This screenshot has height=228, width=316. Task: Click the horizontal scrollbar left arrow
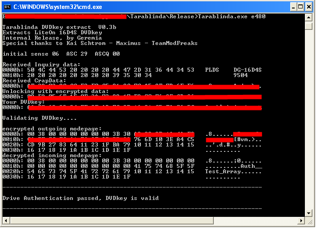6,221
